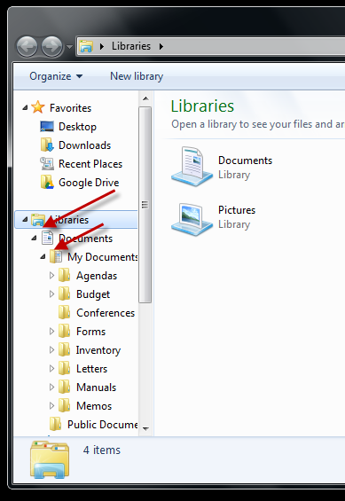Click the Recent Places icon
This screenshot has height=501, width=345.
click(47, 163)
